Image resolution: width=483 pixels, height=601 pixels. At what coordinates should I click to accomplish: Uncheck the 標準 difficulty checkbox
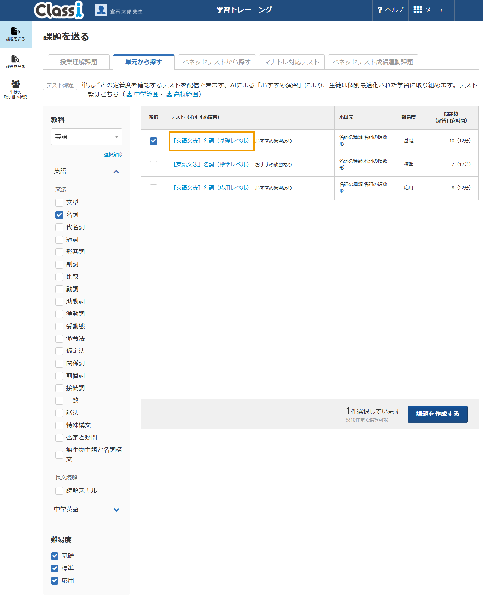(55, 568)
